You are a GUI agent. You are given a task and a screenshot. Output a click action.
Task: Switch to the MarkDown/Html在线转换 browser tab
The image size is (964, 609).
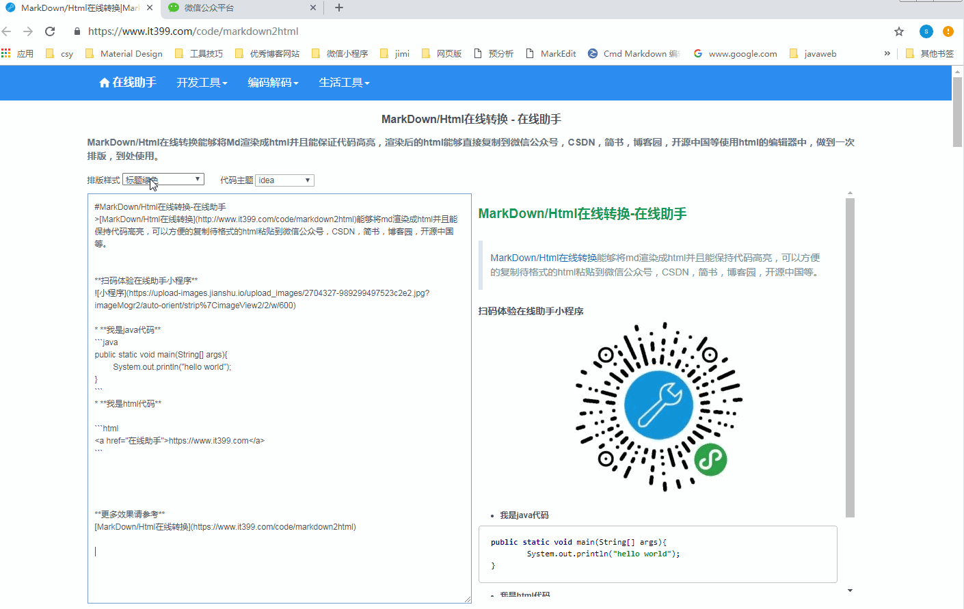coord(79,8)
